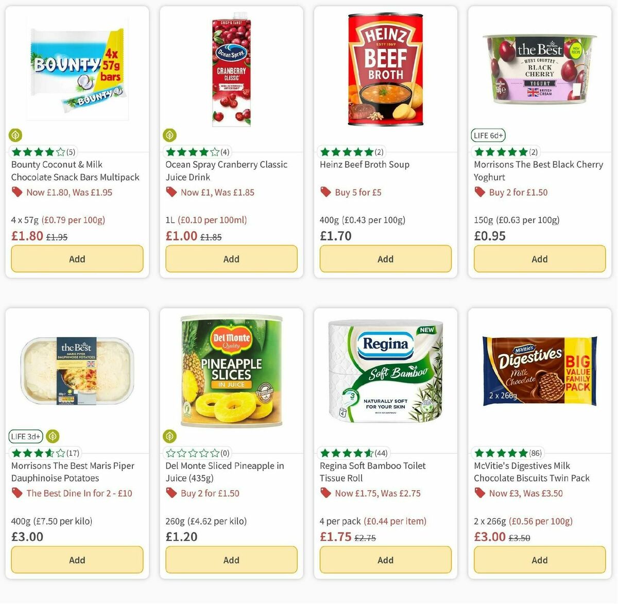Select the tag icon beside Buy 2 for £1.50 yoghurt offer
Viewport: 618px width, 604px height.
[479, 192]
